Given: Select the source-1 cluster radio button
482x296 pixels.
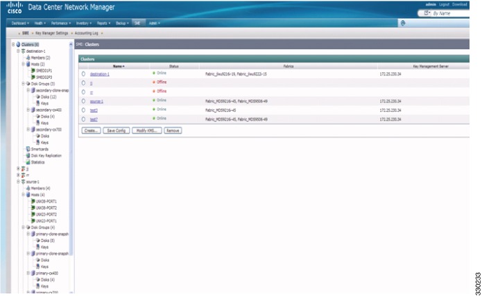Looking at the screenshot, I should 83,101.
